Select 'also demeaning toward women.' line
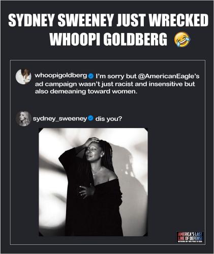The image size is (214, 254). tap(86, 91)
